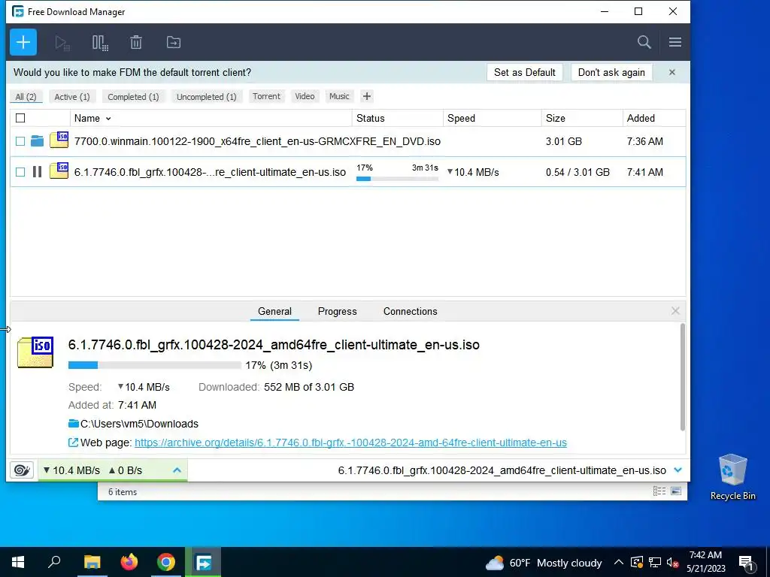The height and width of the screenshot is (577, 770).
Task: Check the 6.1.7746.0.fbl_grfx download checkbox
Action: coord(20,172)
